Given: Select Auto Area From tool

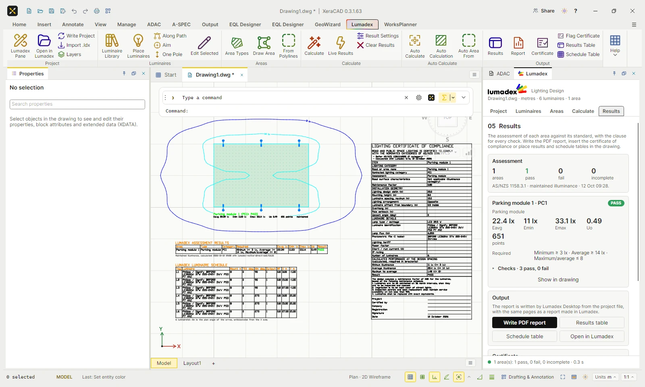Looking at the screenshot, I should 468,46.
